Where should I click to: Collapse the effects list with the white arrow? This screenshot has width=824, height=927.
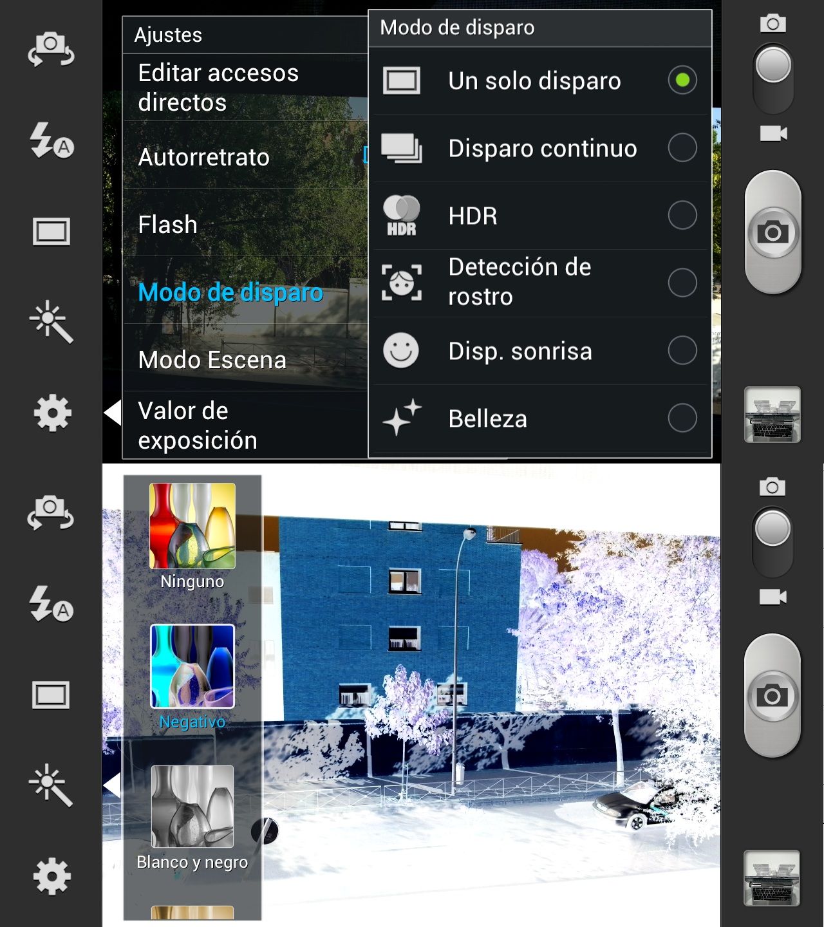[x=113, y=786]
